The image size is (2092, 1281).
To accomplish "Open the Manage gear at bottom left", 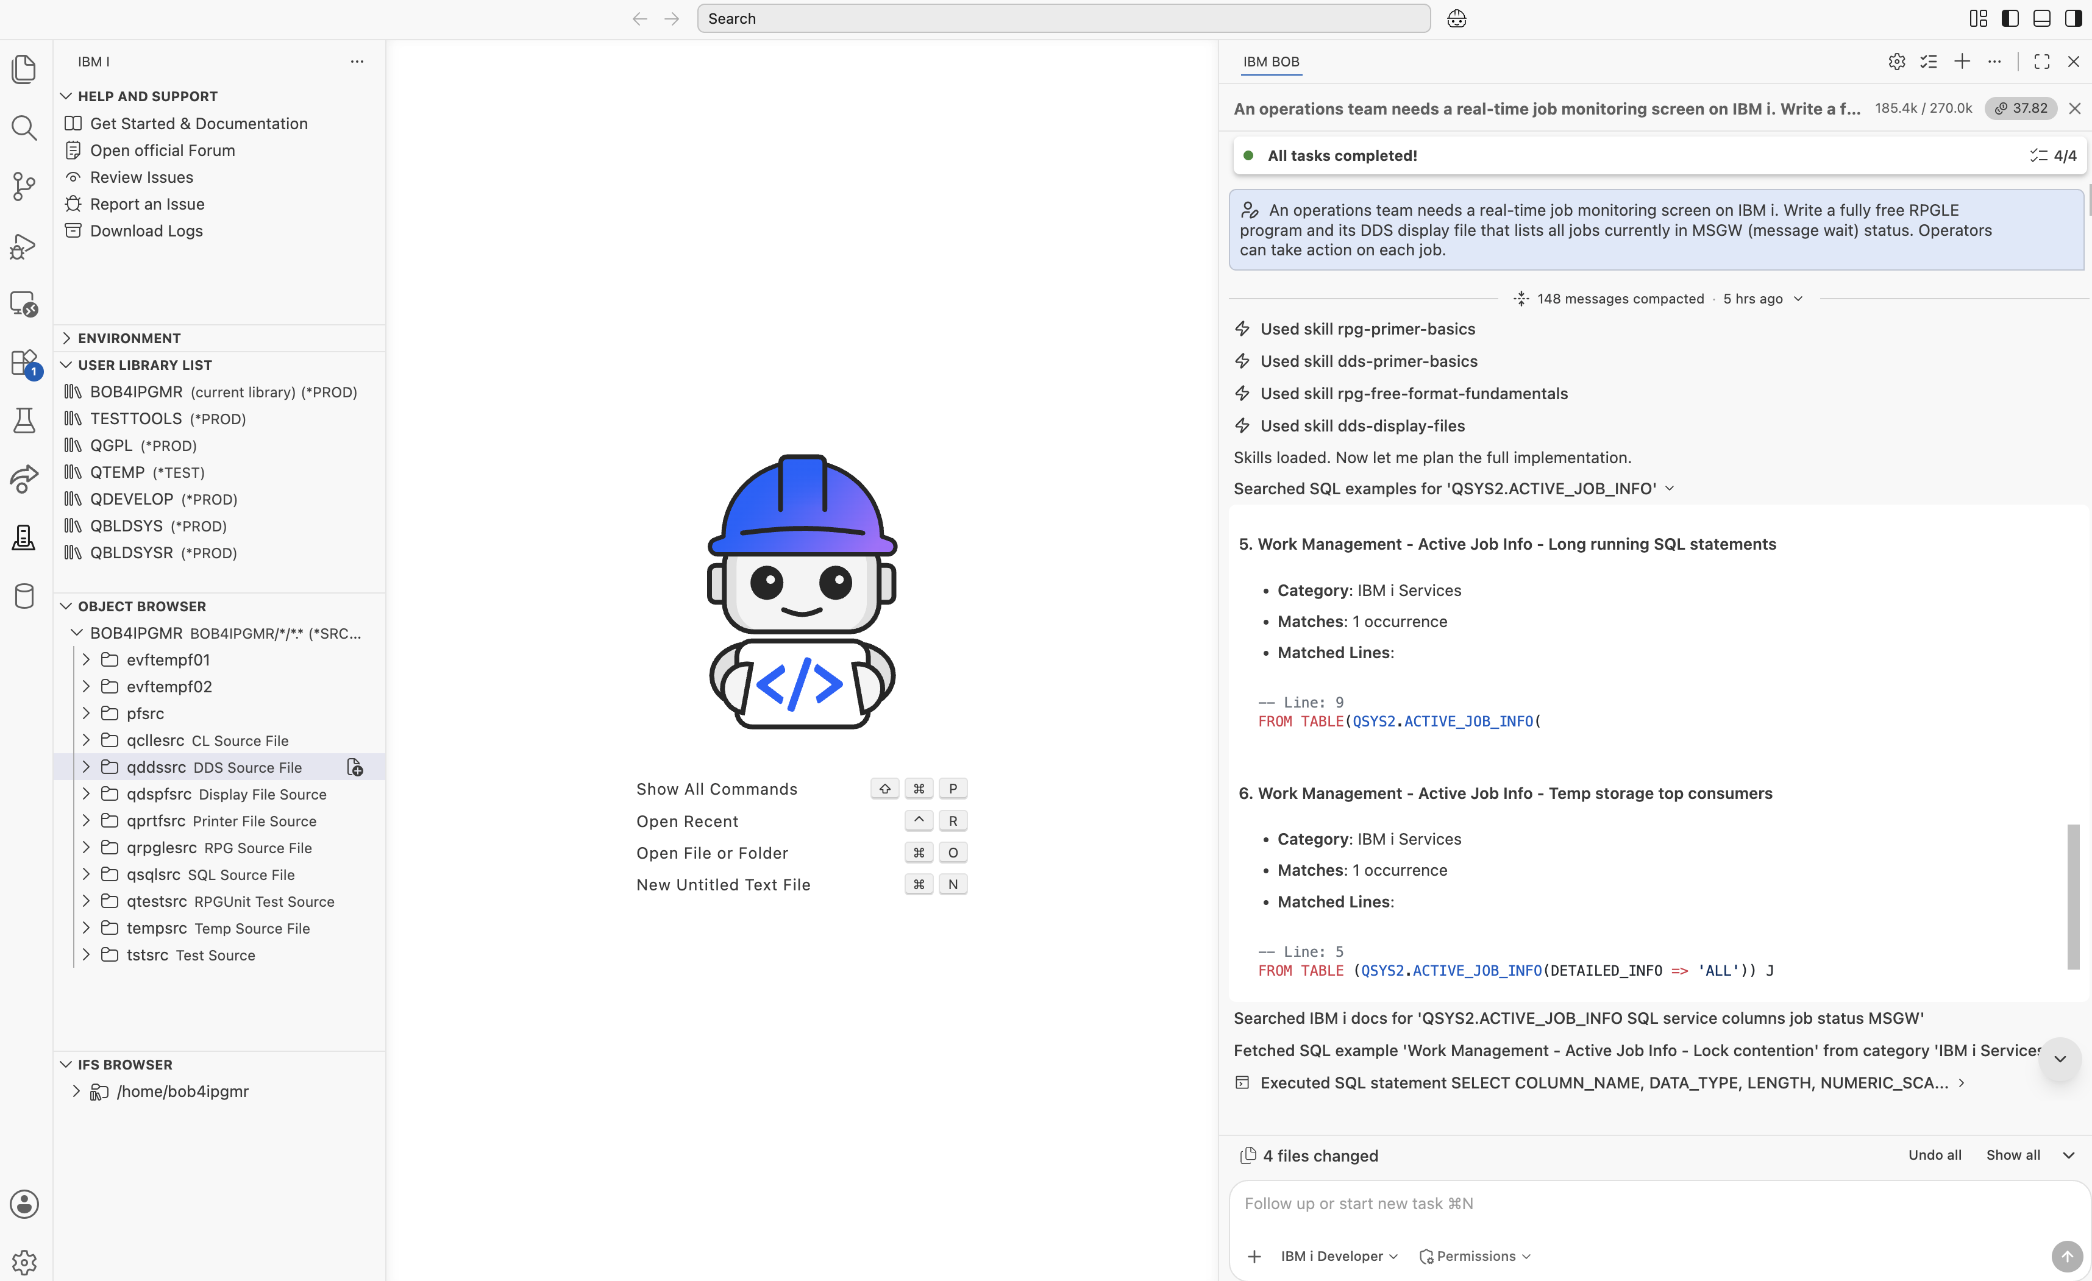I will coord(24,1261).
